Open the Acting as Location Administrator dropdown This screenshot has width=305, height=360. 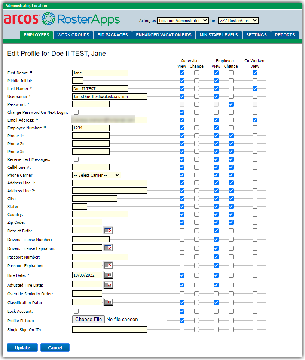(183, 21)
